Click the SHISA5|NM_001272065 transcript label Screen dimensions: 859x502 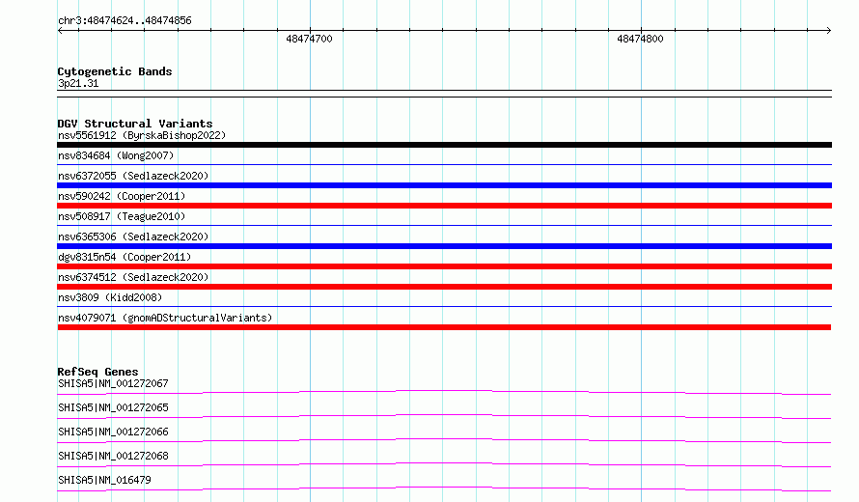pos(113,407)
